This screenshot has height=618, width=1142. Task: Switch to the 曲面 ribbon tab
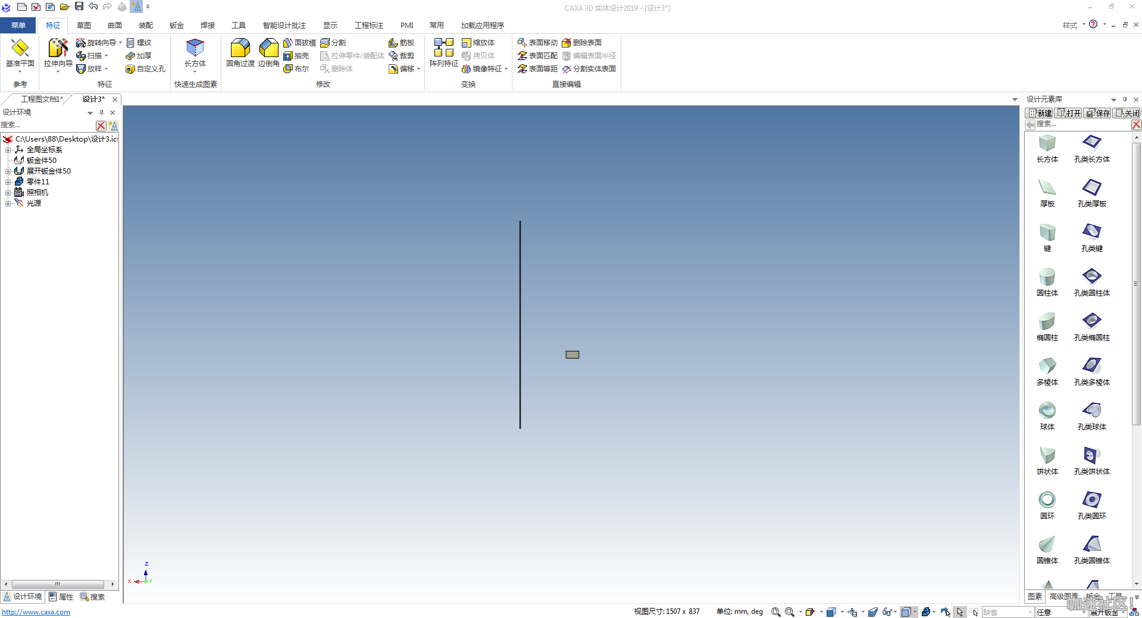[115, 25]
